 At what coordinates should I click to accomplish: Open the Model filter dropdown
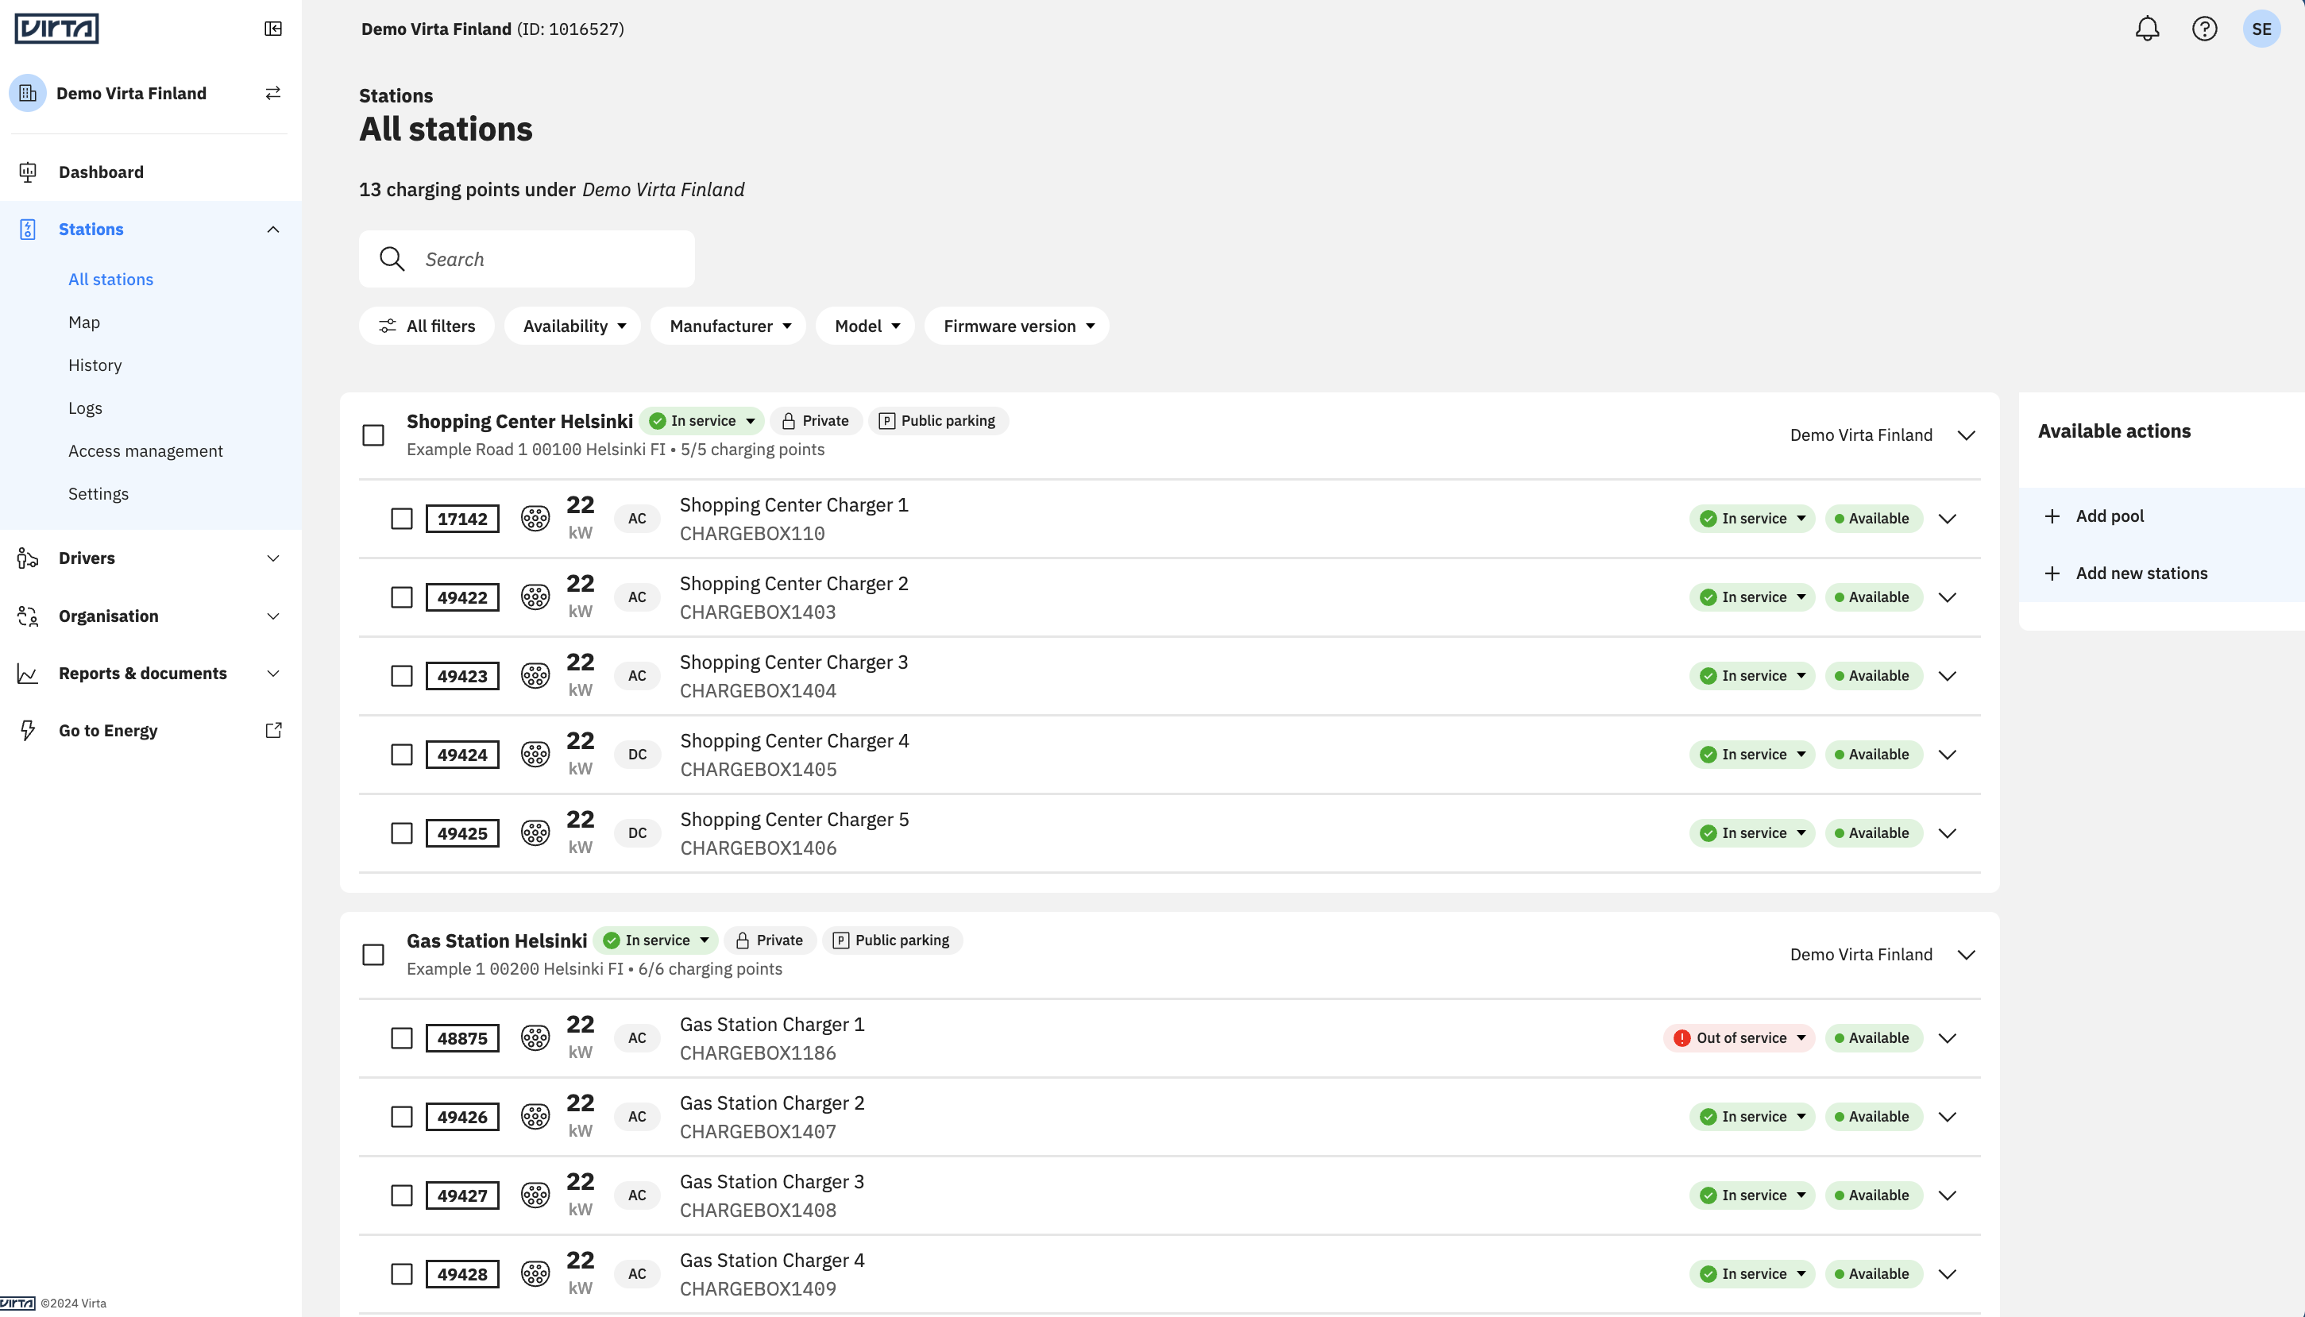click(x=866, y=326)
